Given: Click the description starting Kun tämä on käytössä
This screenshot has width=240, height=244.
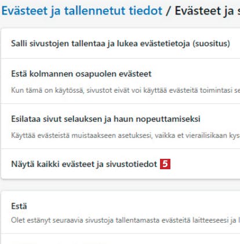Looking at the screenshot, I should (126, 90).
